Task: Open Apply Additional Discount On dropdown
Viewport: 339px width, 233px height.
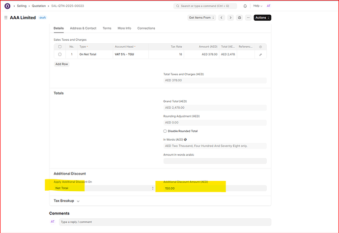Action: tap(104, 188)
